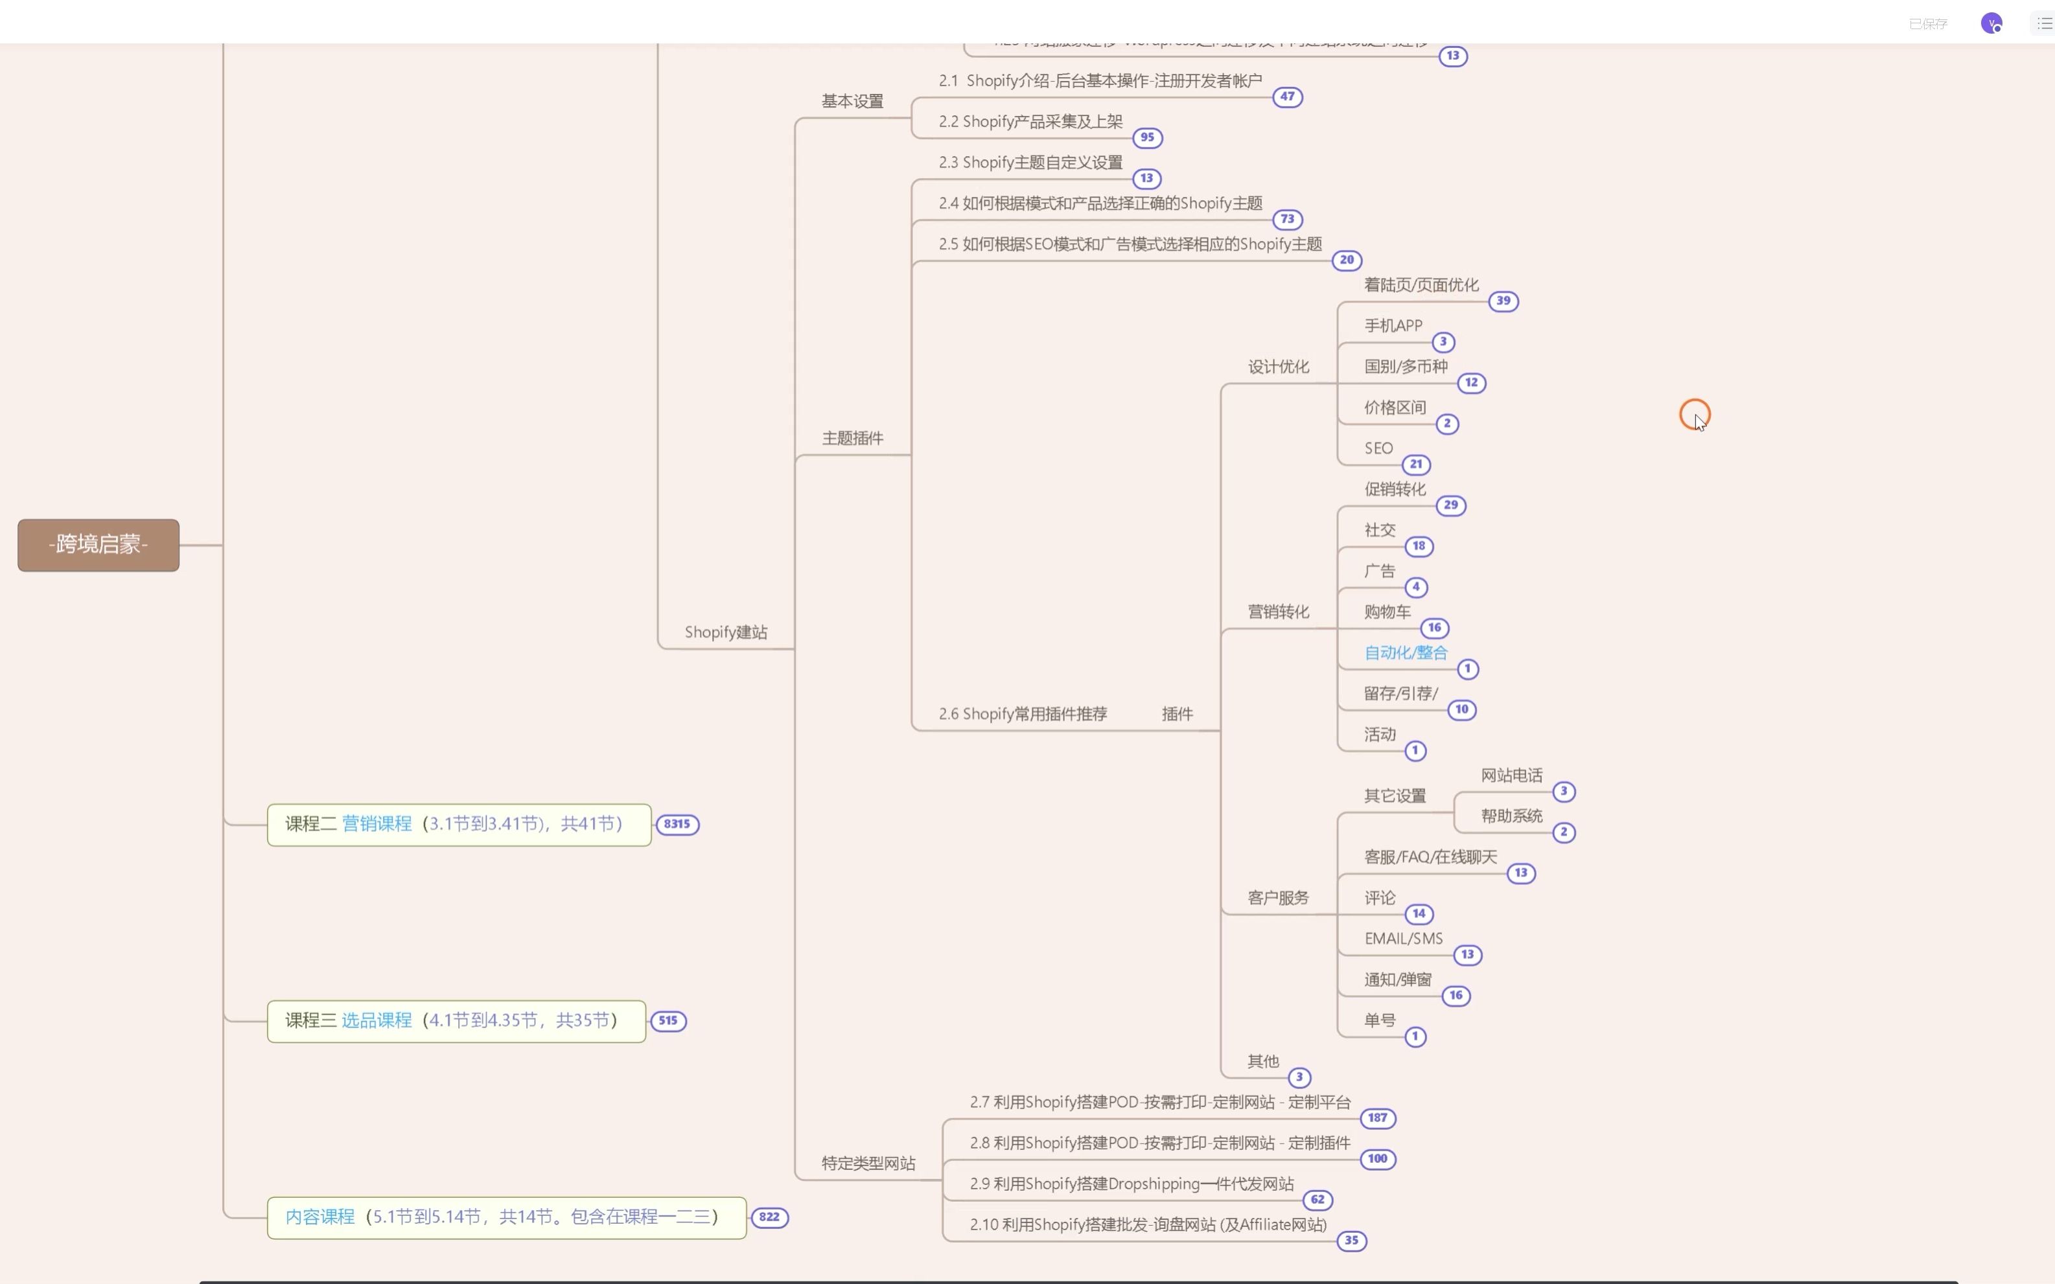Expand badge 4 on 广告
2055x1284 pixels.
point(1416,587)
